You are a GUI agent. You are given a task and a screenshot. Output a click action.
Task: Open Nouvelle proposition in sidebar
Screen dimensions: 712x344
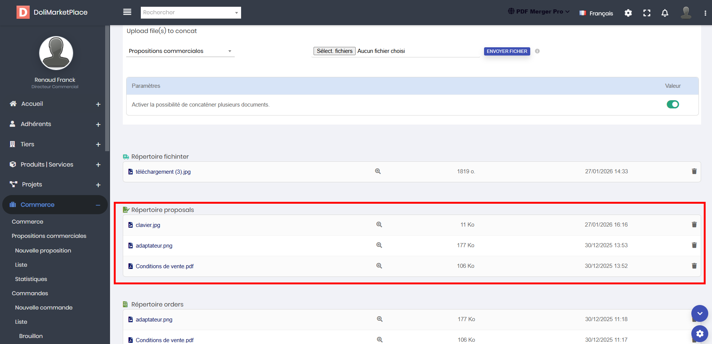(x=43, y=251)
